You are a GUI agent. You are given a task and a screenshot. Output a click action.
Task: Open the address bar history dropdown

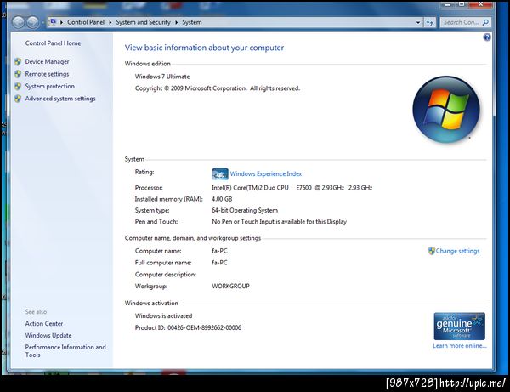point(417,22)
